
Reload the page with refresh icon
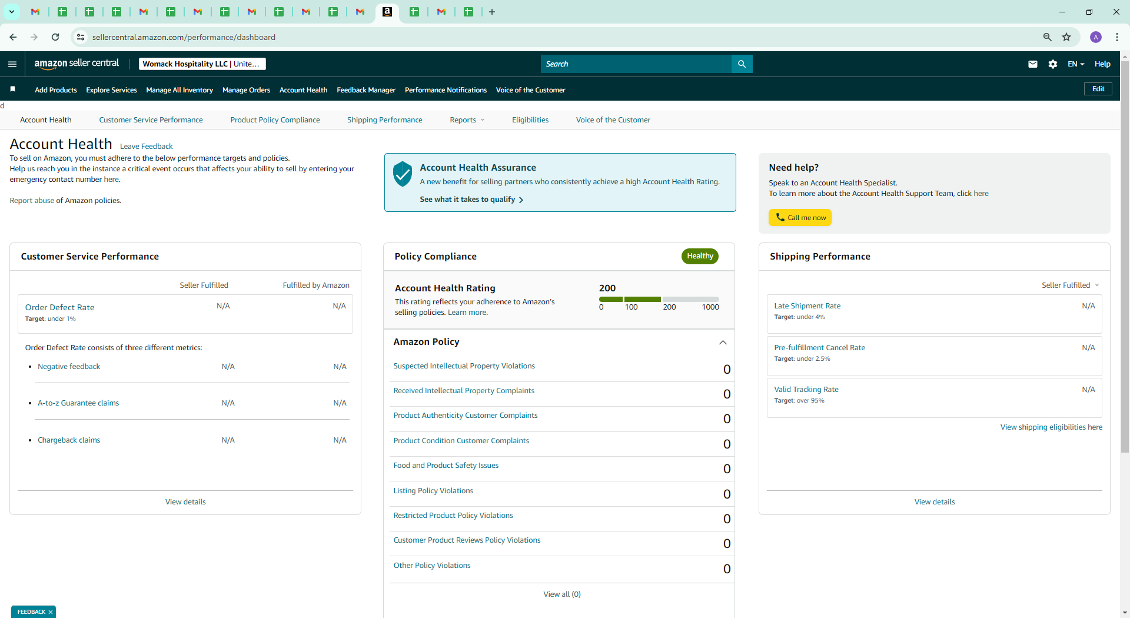tap(55, 37)
